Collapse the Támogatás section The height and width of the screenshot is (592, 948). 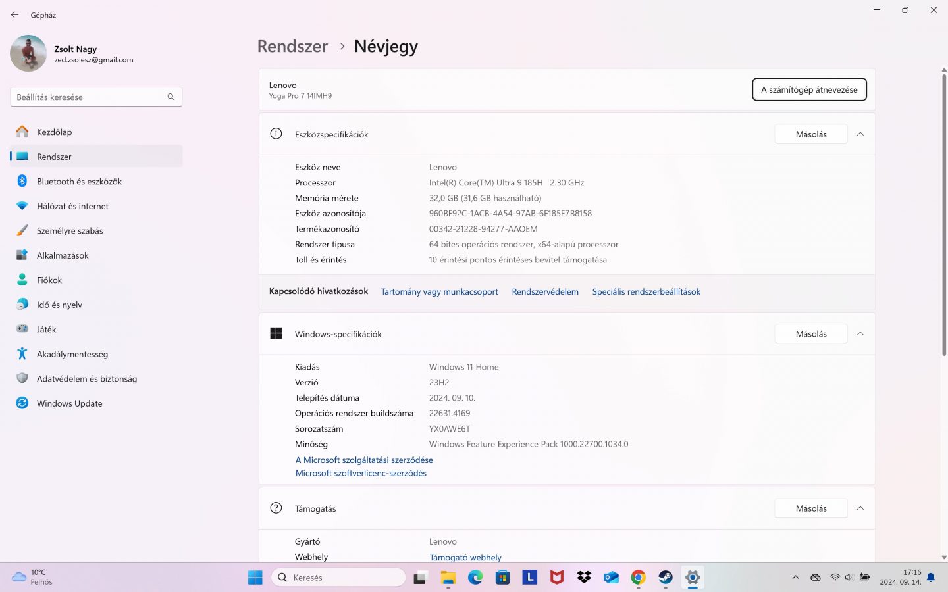click(860, 508)
